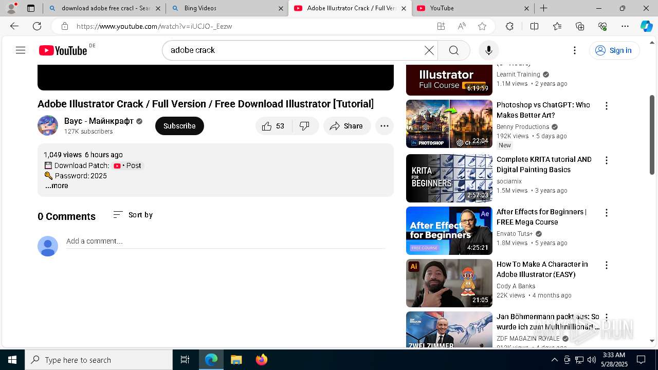Open the Envato Tuts+ channel link
This screenshot has height=370, width=658.
tap(515, 234)
